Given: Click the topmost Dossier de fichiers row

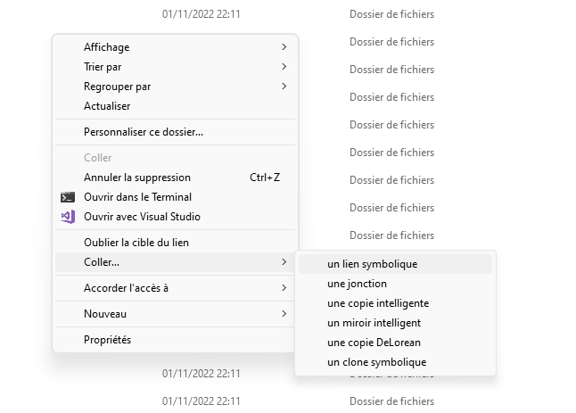Looking at the screenshot, I should 391,14.
